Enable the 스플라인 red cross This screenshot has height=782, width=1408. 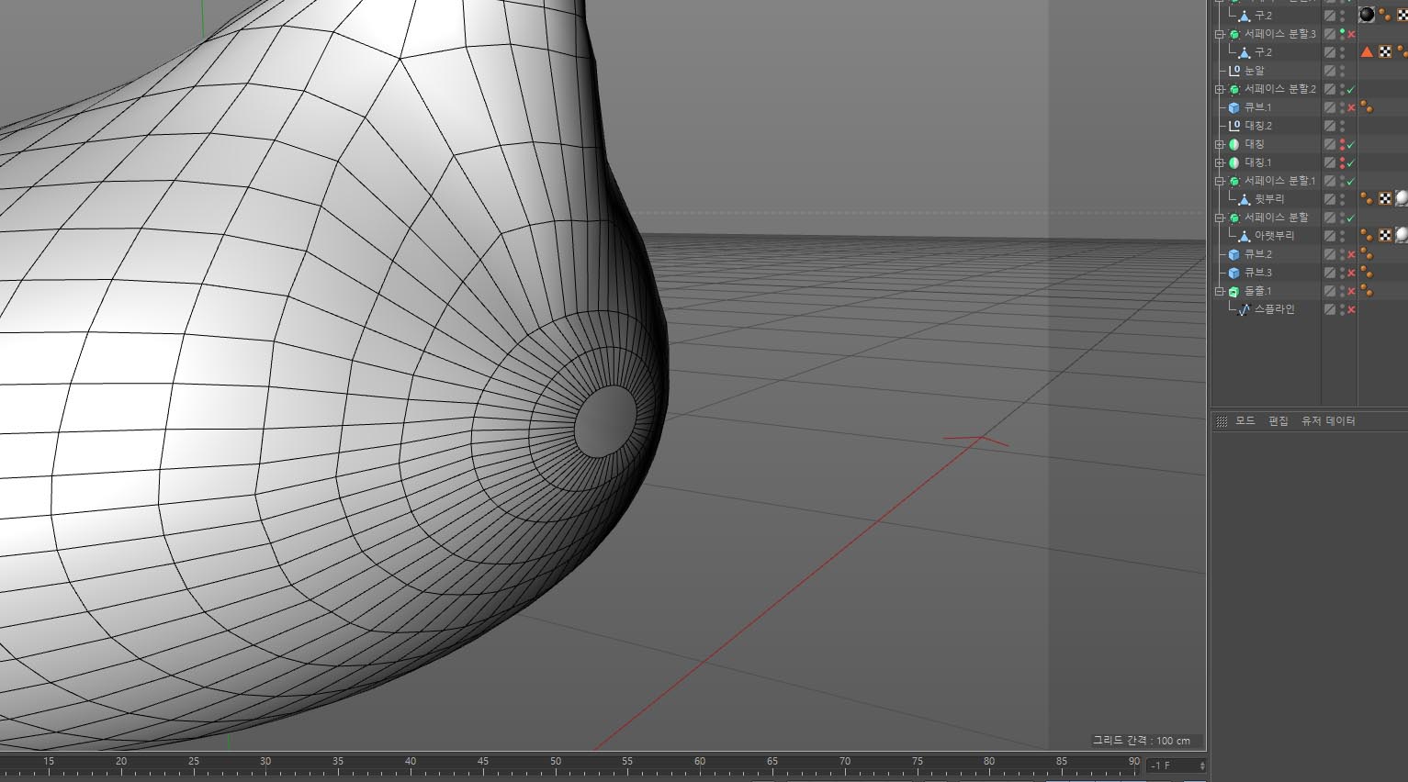[1351, 309]
